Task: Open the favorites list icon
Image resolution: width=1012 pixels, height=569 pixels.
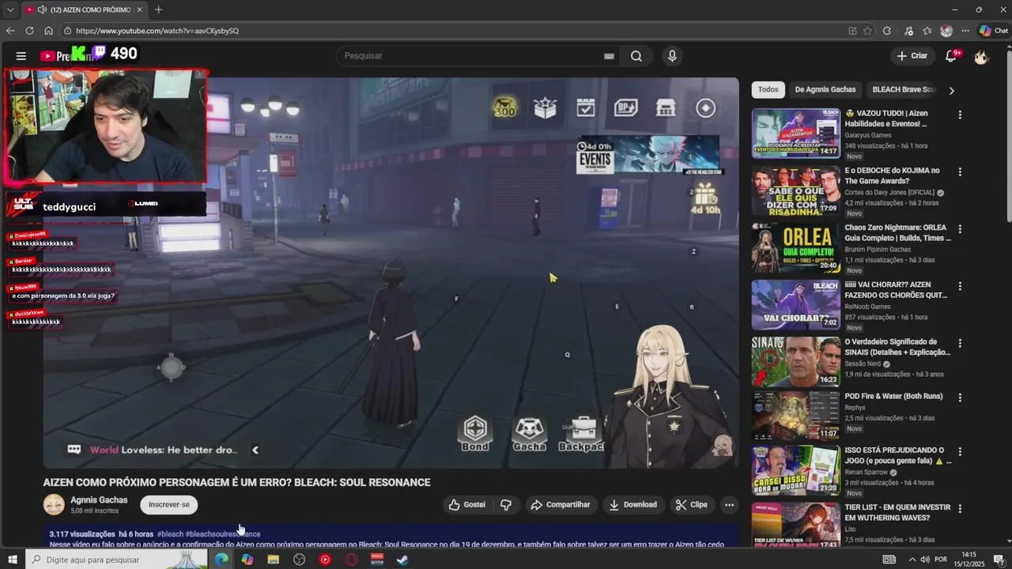Action: click(x=927, y=31)
